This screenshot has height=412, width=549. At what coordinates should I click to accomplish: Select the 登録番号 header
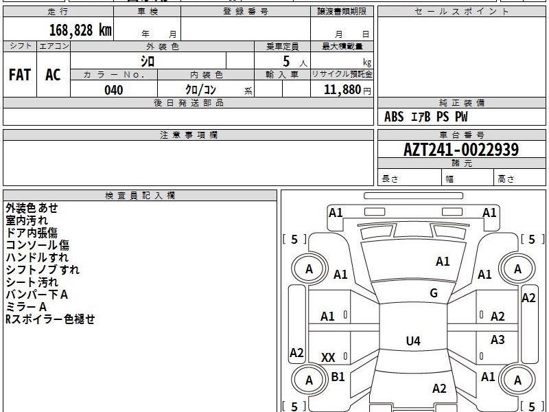[246, 12]
